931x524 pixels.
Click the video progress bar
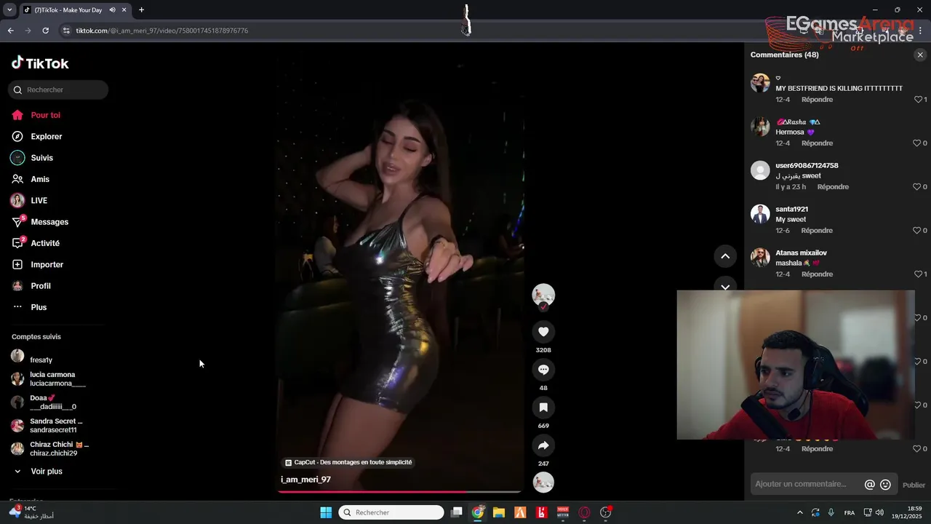pos(399,492)
